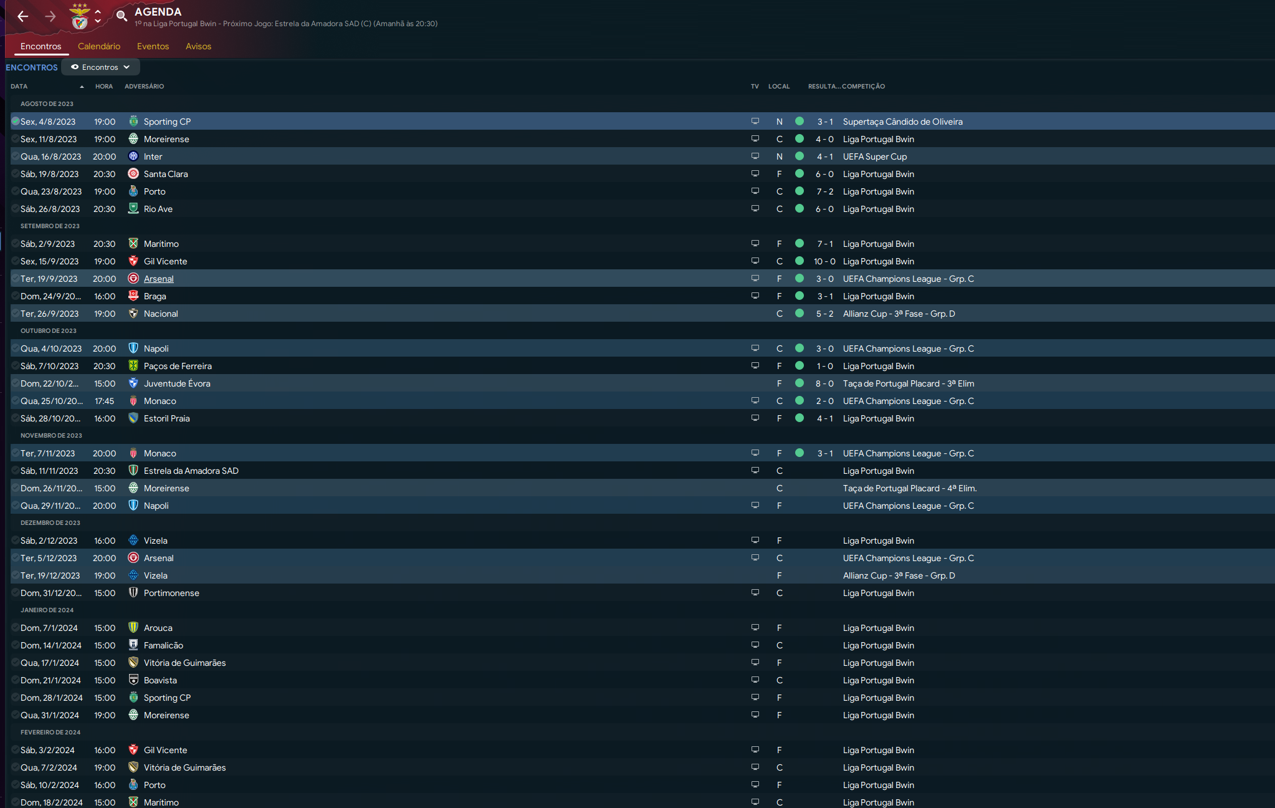Image resolution: width=1275 pixels, height=808 pixels.
Task: Click the Sporting CP crest in first row
Action: [x=133, y=122]
